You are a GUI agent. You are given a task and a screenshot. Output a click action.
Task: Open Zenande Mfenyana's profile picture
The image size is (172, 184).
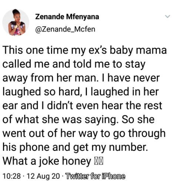(16, 22)
